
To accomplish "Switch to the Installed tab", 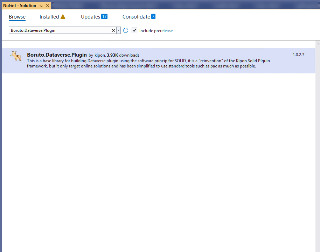I will pos(49,17).
